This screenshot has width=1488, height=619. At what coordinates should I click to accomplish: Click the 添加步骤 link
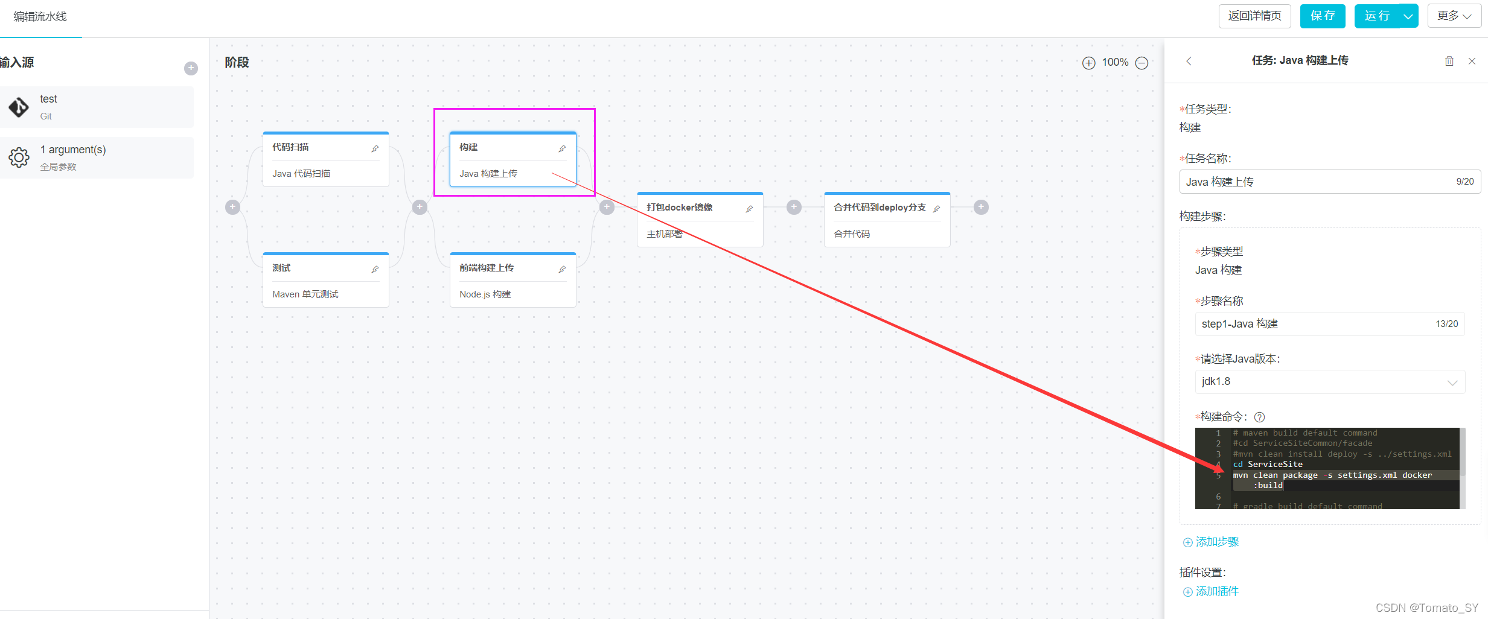click(x=1211, y=542)
